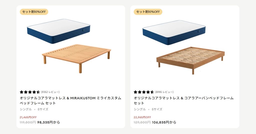Open the boxed wooden urban frame image in the right card

pyautogui.click(x=190, y=61)
